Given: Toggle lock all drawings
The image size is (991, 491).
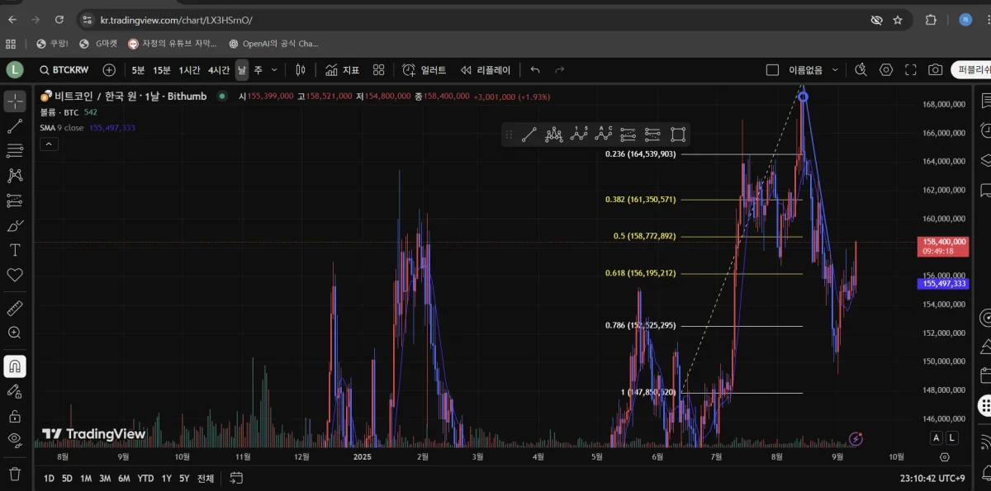Looking at the screenshot, I should 15,415.
